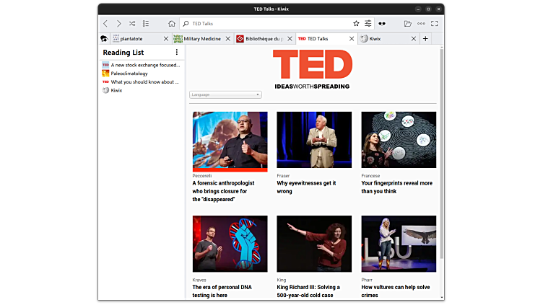Go to the home page icon

[172, 23]
